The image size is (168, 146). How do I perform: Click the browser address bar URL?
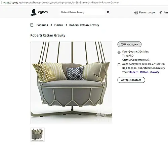pyautogui.click(x=61, y=3)
